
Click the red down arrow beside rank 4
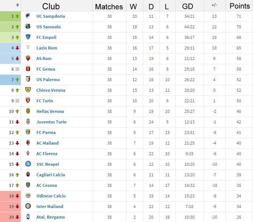[17, 48]
